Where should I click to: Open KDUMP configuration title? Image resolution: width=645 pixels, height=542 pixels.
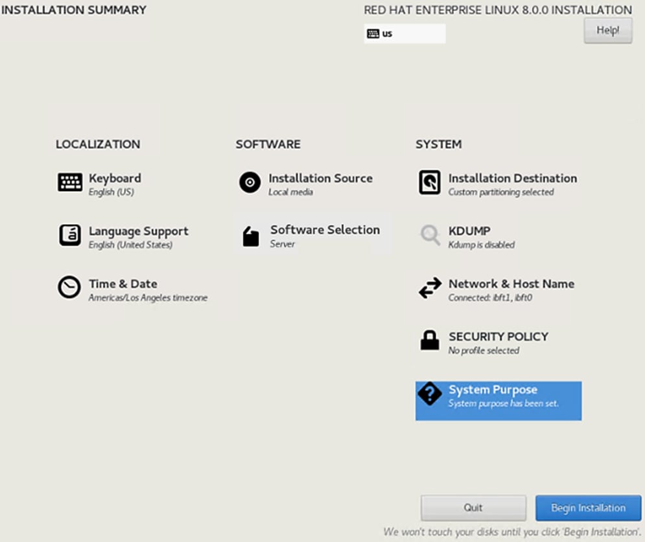(469, 231)
